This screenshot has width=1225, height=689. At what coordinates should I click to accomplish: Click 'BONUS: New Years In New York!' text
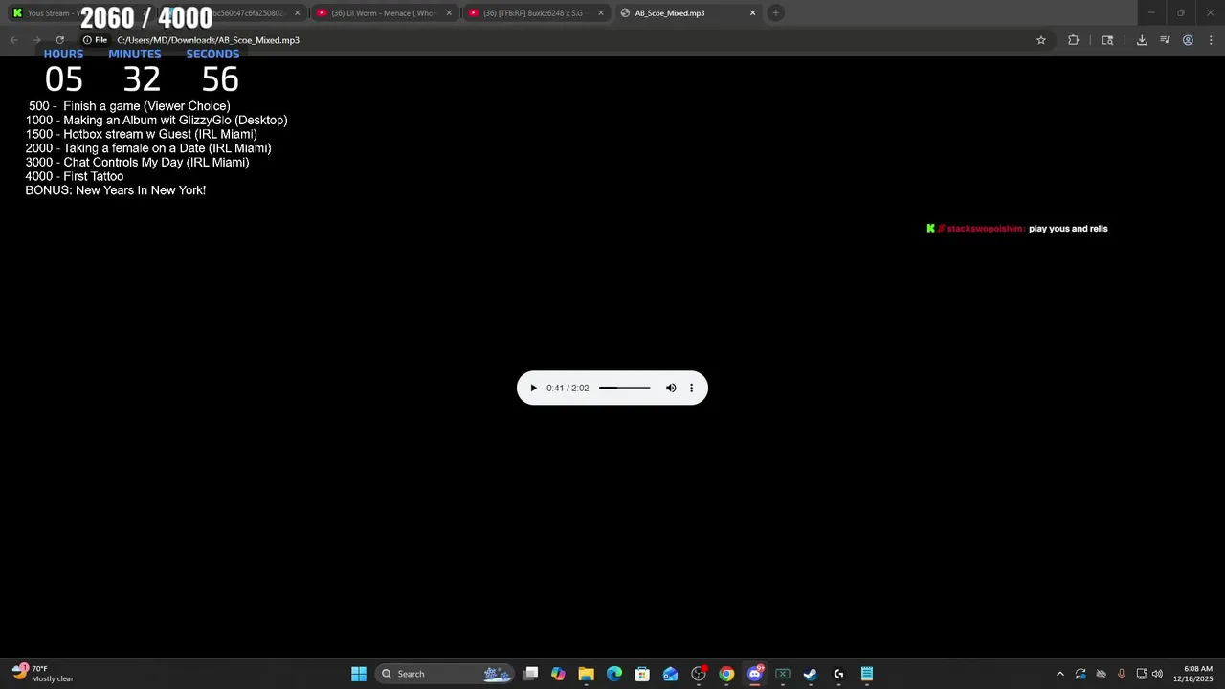tap(116, 190)
